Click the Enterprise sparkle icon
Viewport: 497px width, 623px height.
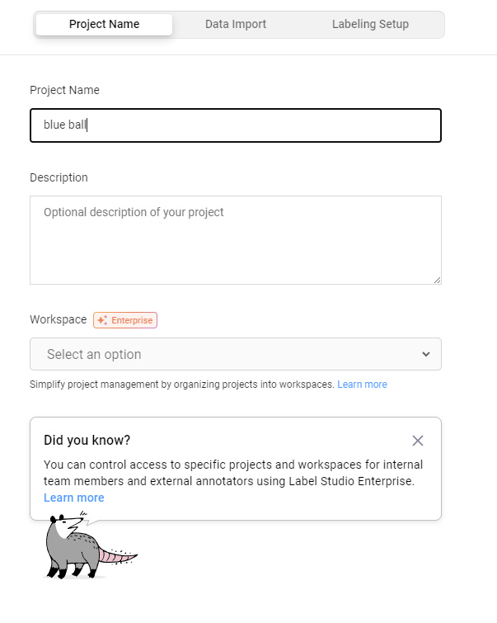(102, 320)
